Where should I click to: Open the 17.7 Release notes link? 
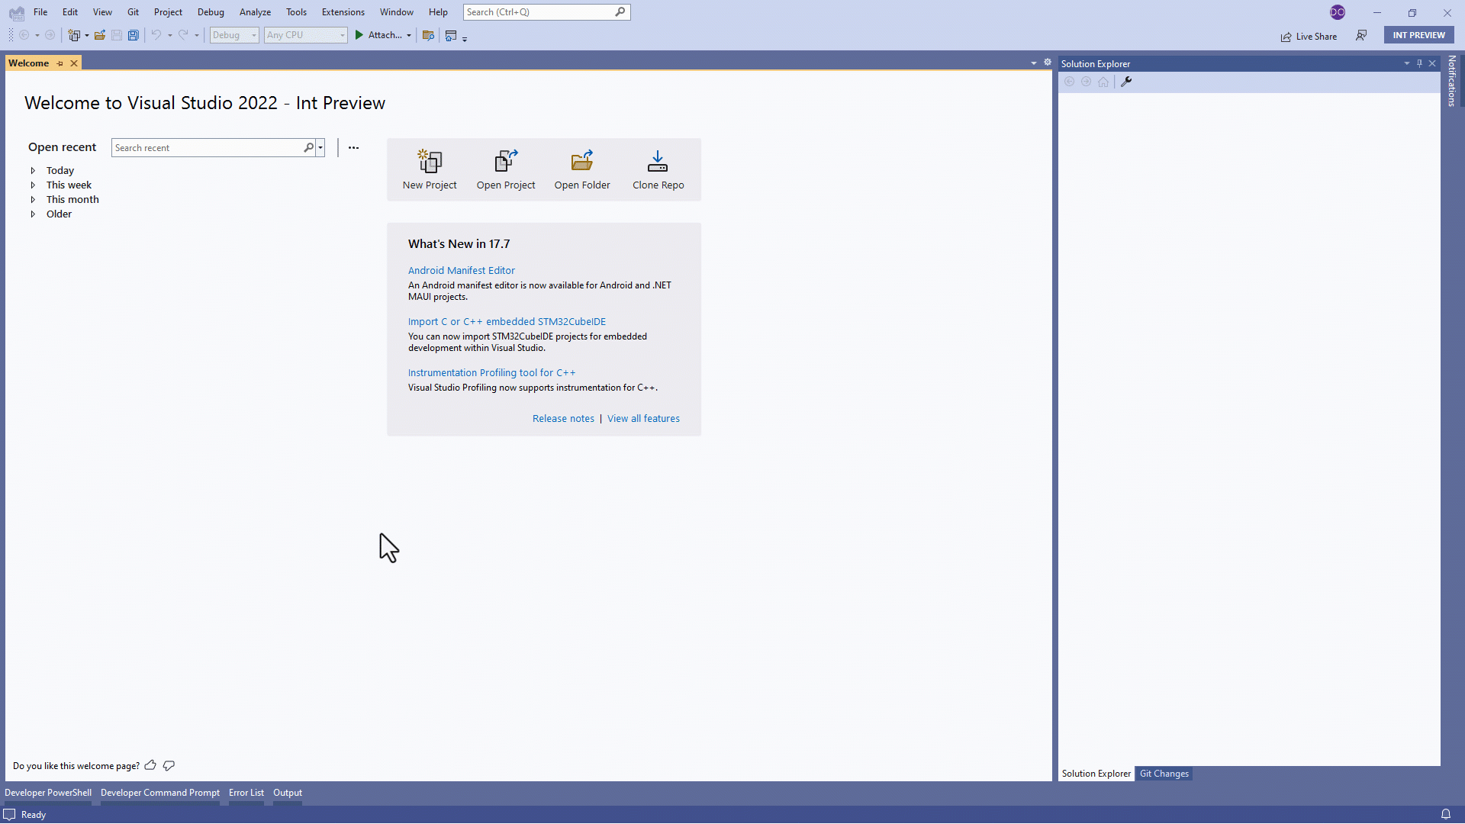pyautogui.click(x=563, y=418)
